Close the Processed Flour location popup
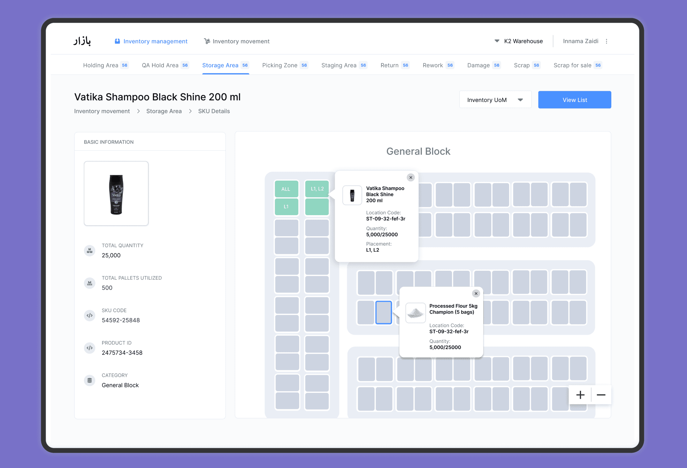This screenshot has width=687, height=468. (x=476, y=293)
